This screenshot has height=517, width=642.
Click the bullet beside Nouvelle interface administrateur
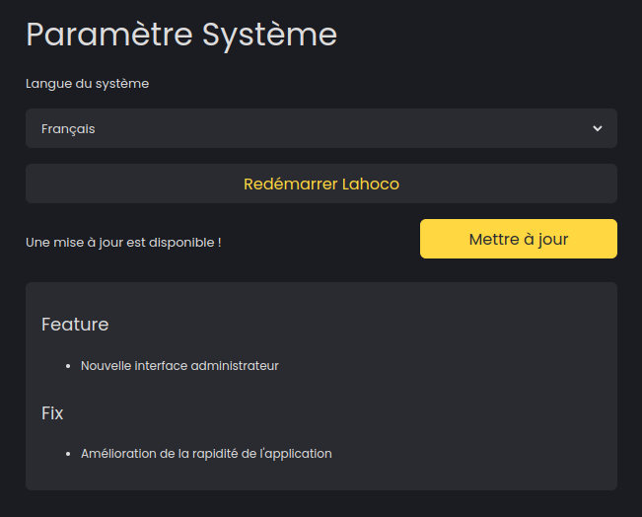(68, 366)
